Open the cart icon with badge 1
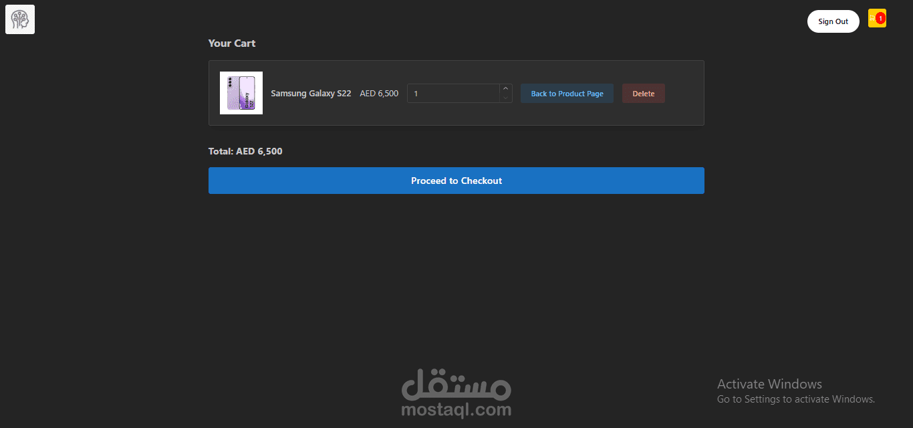This screenshot has width=913, height=428. click(x=877, y=19)
